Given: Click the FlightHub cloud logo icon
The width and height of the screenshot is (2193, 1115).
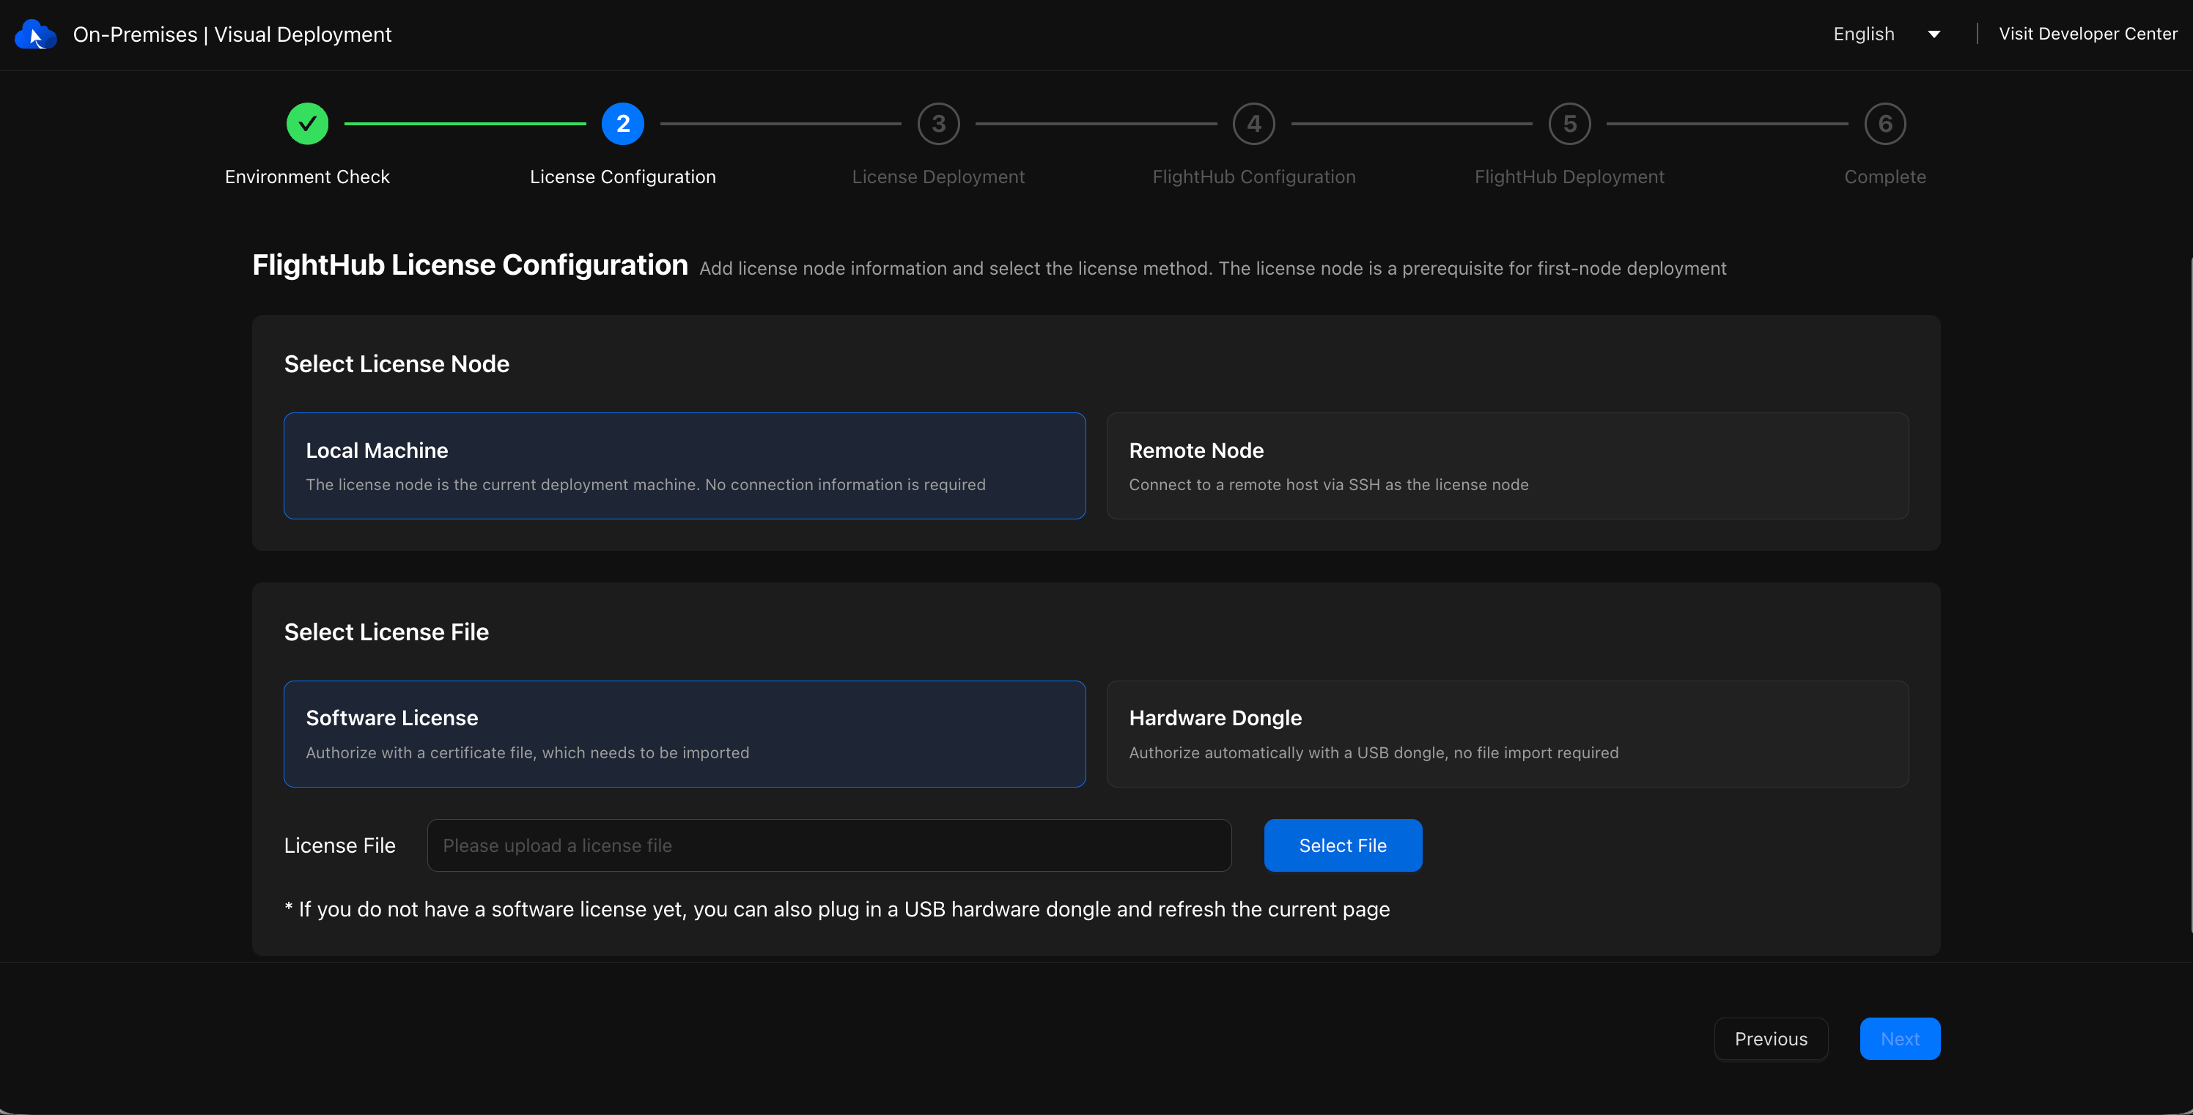Looking at the screenshot, I should [x=35, y=35].
